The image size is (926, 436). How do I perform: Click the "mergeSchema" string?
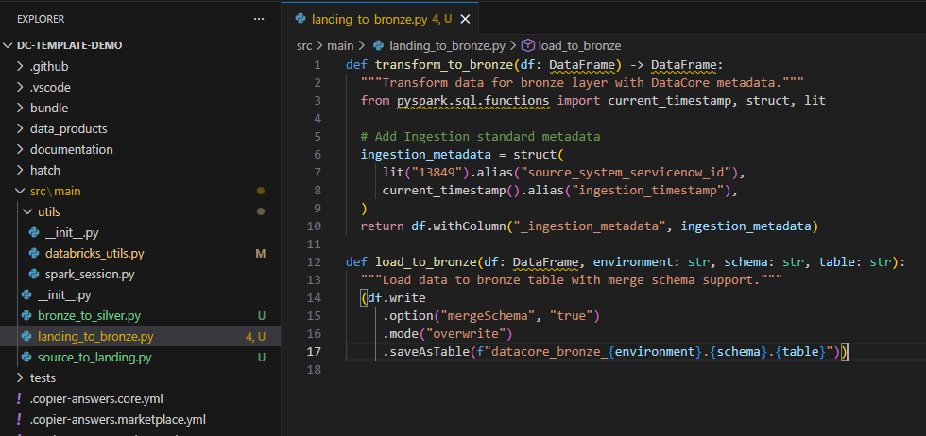coord(487,316)
